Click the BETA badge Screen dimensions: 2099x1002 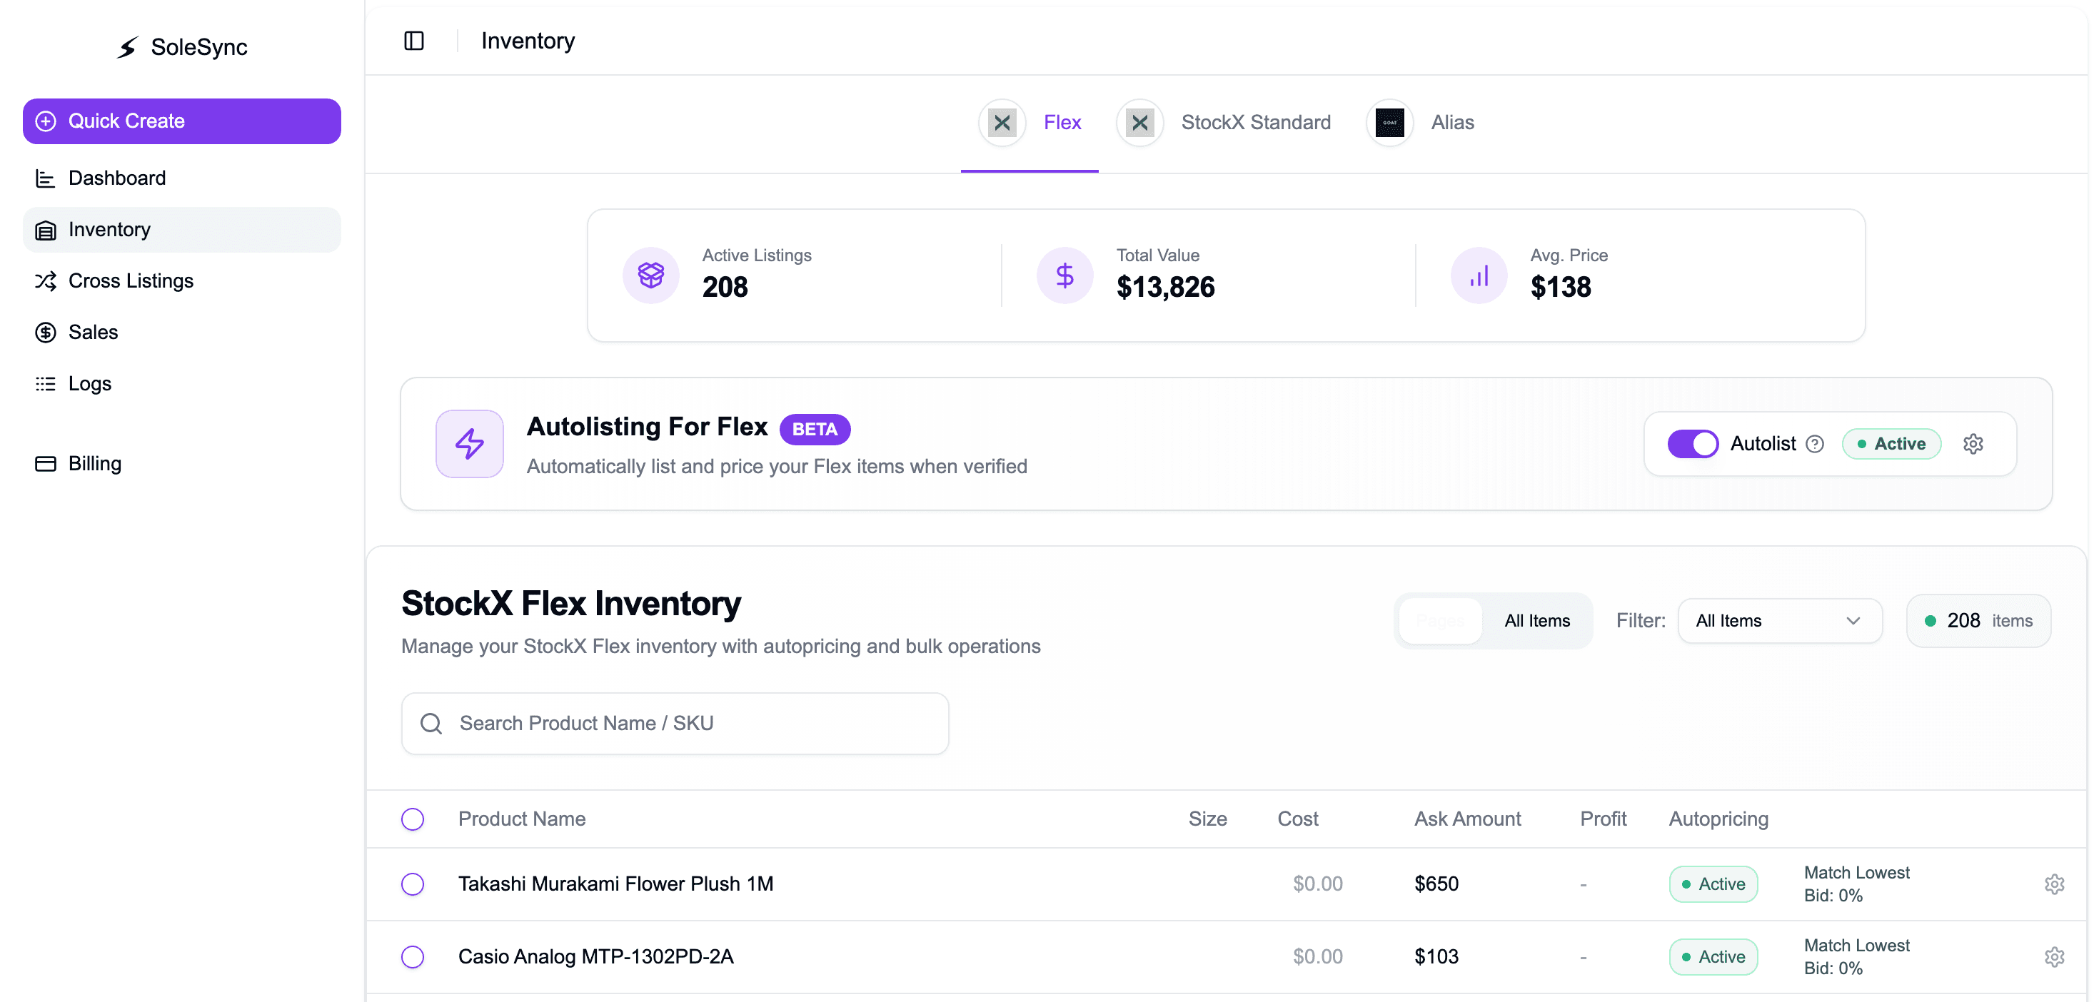814,430
